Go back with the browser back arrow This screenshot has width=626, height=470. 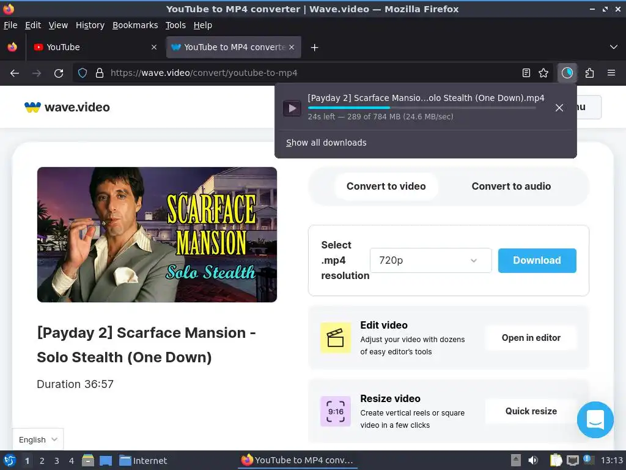click(x=15, y=73)
